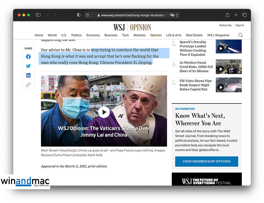Click the Subscribe link

(x=225, y=25)
